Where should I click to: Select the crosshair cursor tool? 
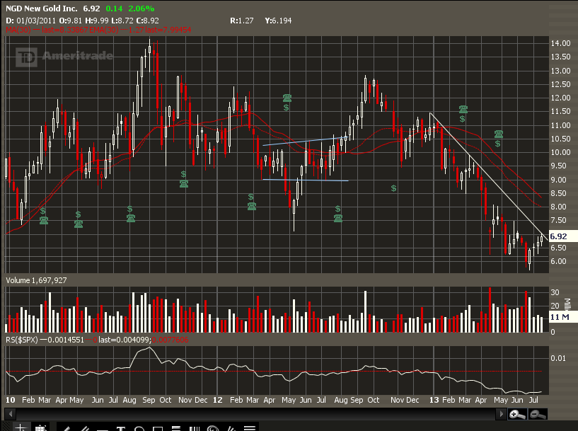pos(21,427)
